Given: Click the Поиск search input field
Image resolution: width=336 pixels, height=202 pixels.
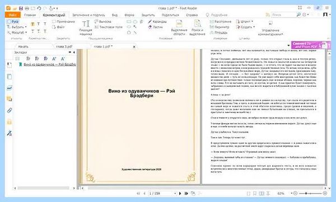Looking at the screenshot, I should click(x=283, y=15).
